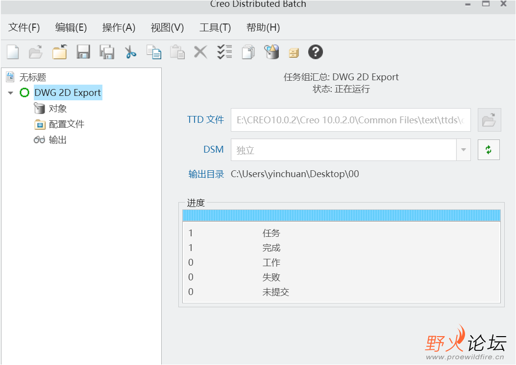
Task: Select the 对象 tree item
Action: coord(58,109)
